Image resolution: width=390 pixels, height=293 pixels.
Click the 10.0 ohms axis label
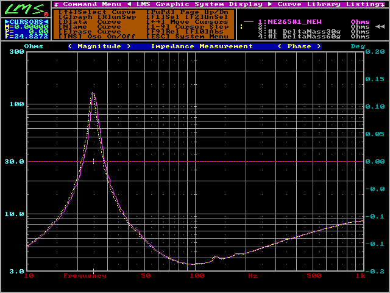tap(15, 214)
